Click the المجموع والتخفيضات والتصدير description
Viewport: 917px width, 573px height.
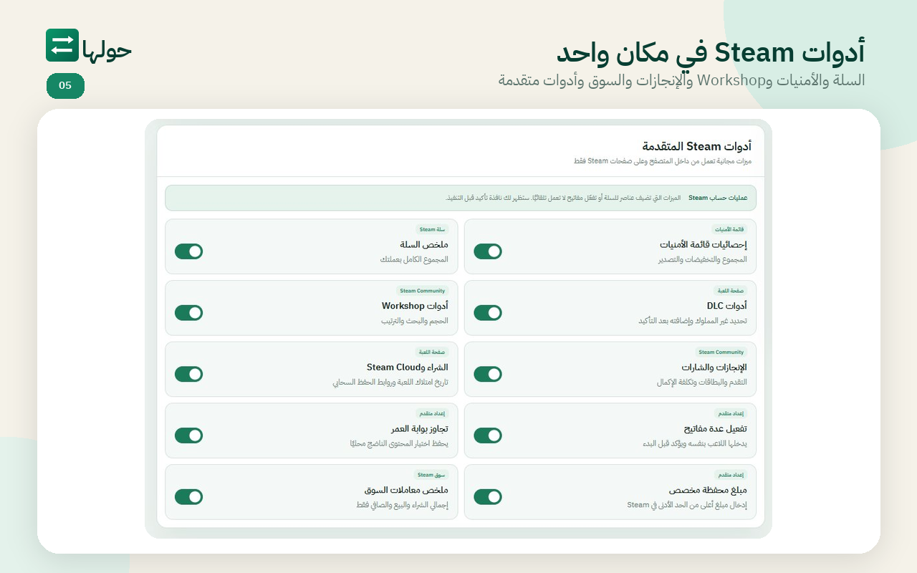click(703, 259)
